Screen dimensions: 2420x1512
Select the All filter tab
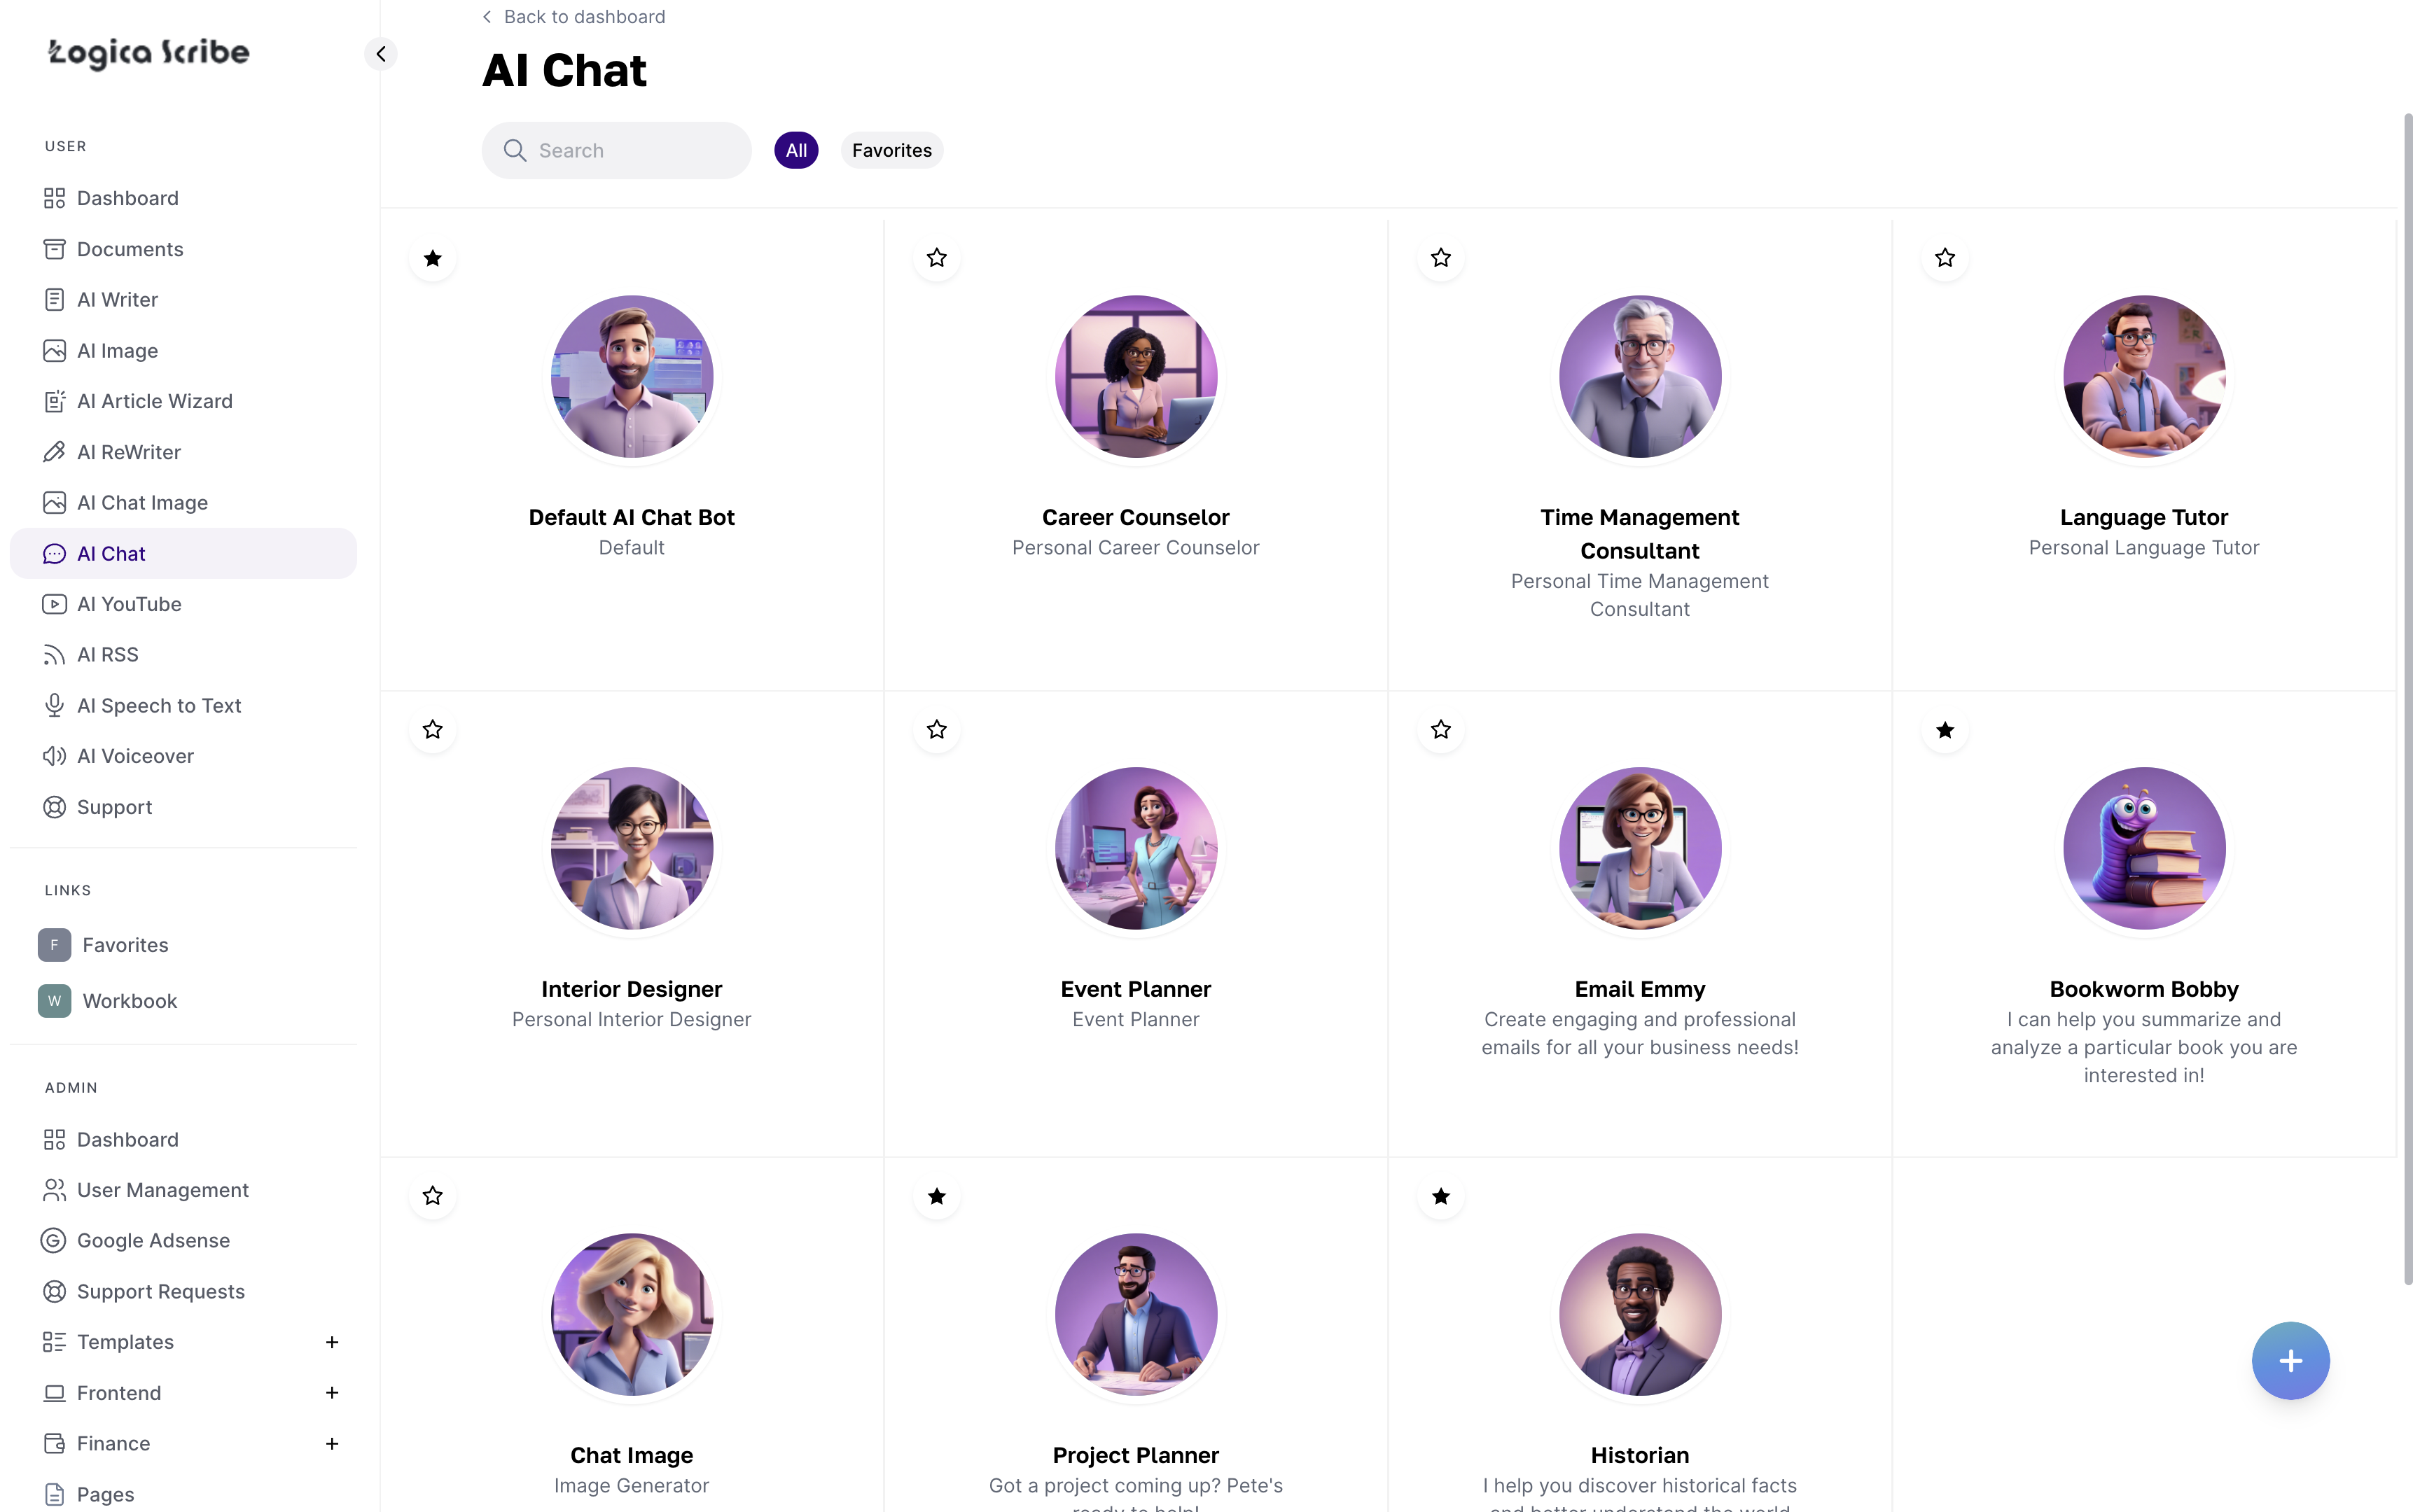[796, 150]
